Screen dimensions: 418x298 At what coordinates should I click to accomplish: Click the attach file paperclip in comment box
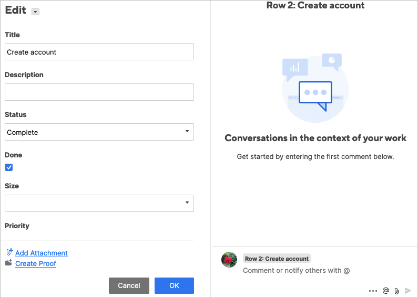pyautogui.click(x=396, y=291)
